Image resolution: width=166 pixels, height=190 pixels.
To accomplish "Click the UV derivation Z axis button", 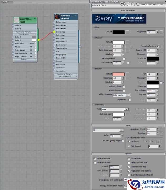I will tap(159, 142).
